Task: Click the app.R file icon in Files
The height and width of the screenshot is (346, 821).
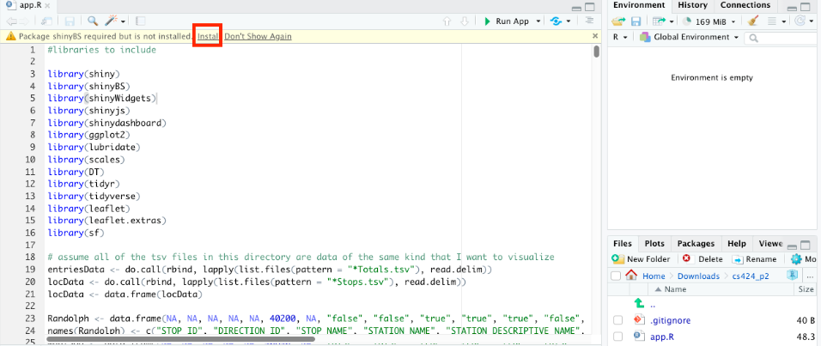Action: (638, 336)
